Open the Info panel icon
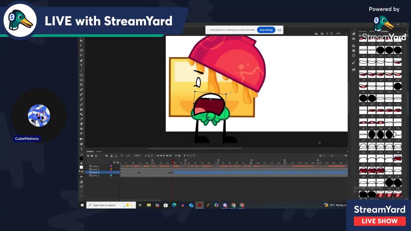Screen dimensions: 411x231 point(354,51)
